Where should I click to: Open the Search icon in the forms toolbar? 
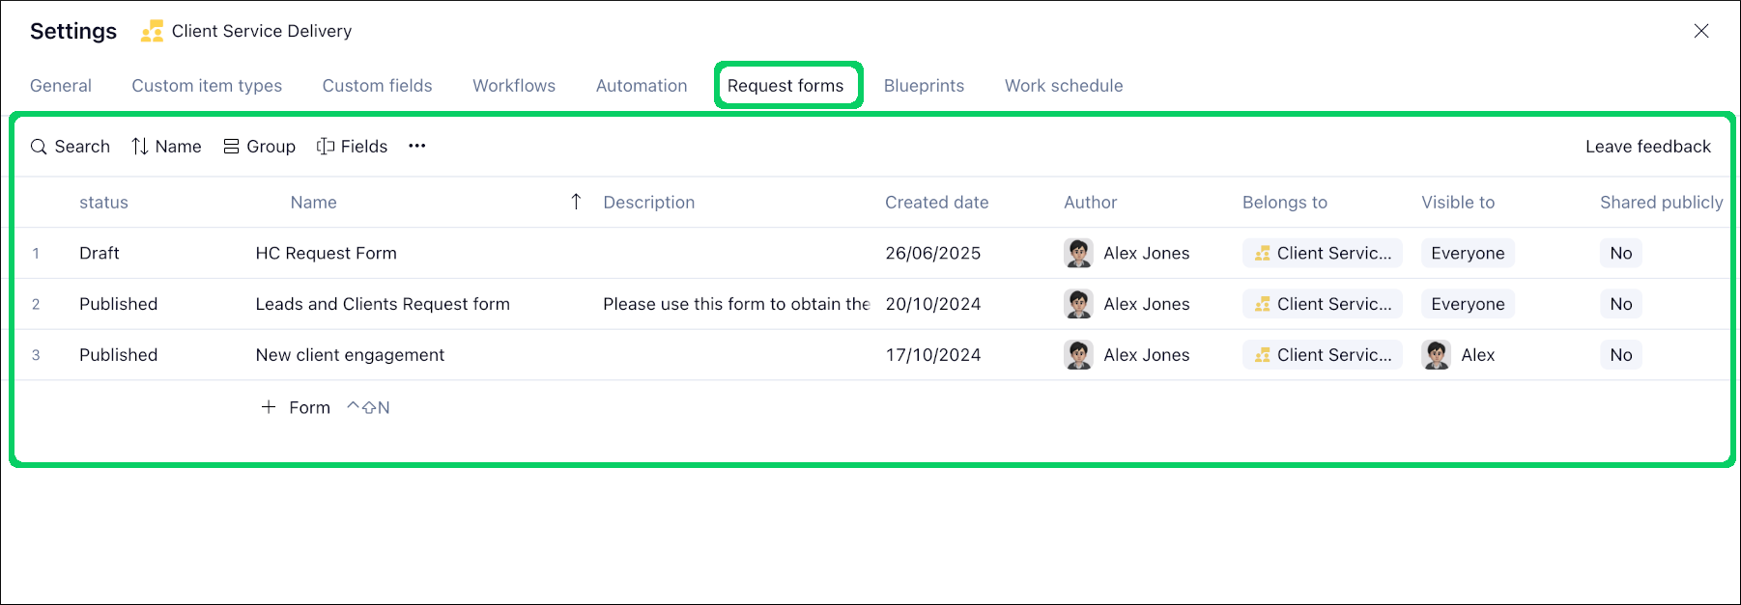(x=39, y=146)
